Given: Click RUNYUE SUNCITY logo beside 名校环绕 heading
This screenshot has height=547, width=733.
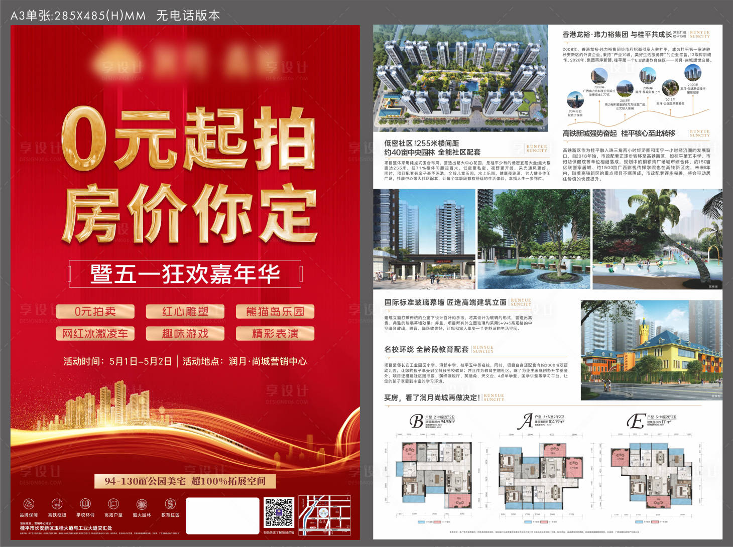Looking at the screenshot, I should pos(483,349).
